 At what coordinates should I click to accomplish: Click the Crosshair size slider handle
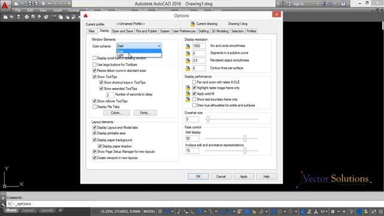pyautogui.click(x=208, y=119)
